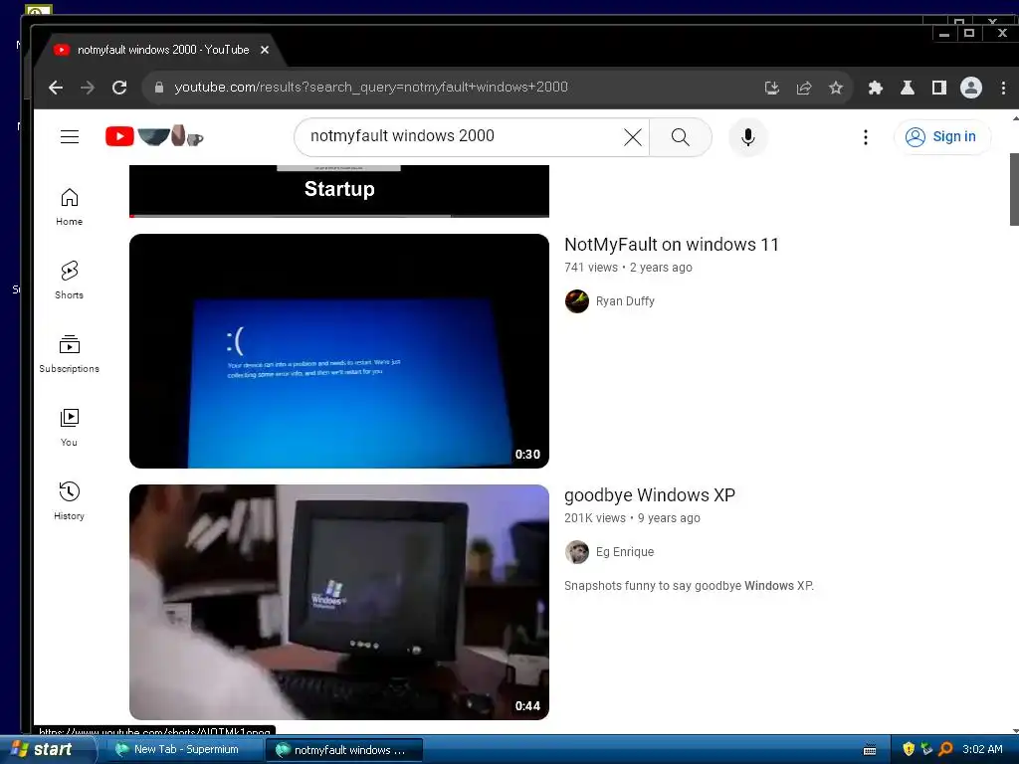Click the network connection tray icon

click(926, 749)
